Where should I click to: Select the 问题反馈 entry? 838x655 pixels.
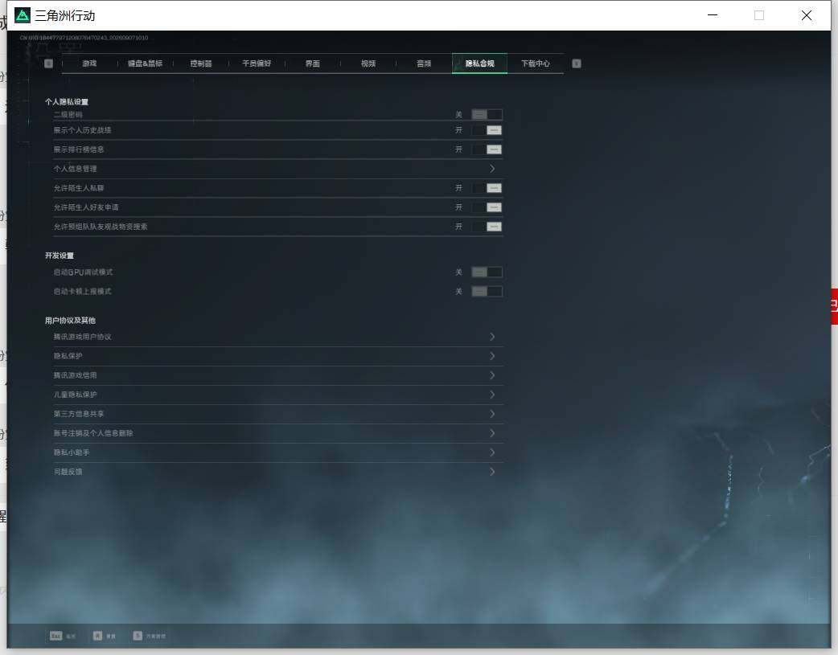click(x=278, y=472)
